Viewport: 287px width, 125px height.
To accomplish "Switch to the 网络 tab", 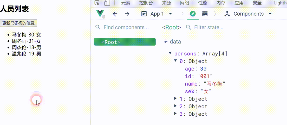I will [185, 3].
